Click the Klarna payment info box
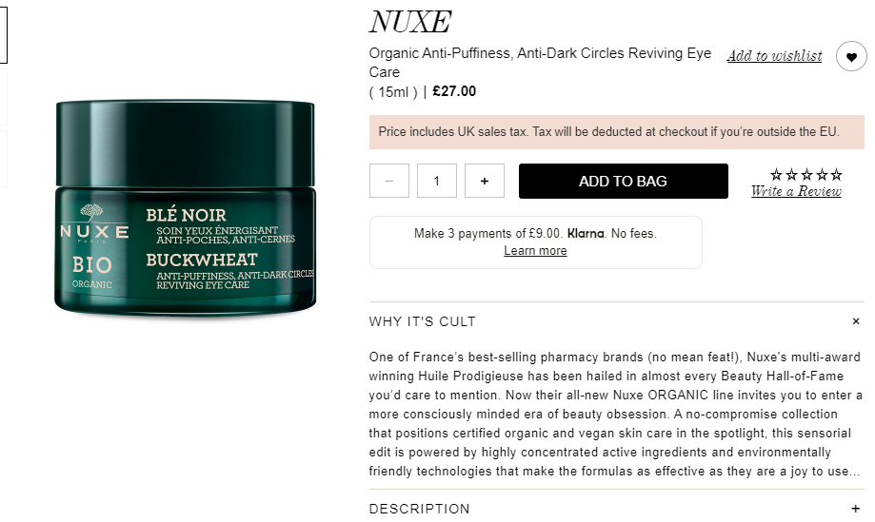The image size is (875, 522). (536, 242)
